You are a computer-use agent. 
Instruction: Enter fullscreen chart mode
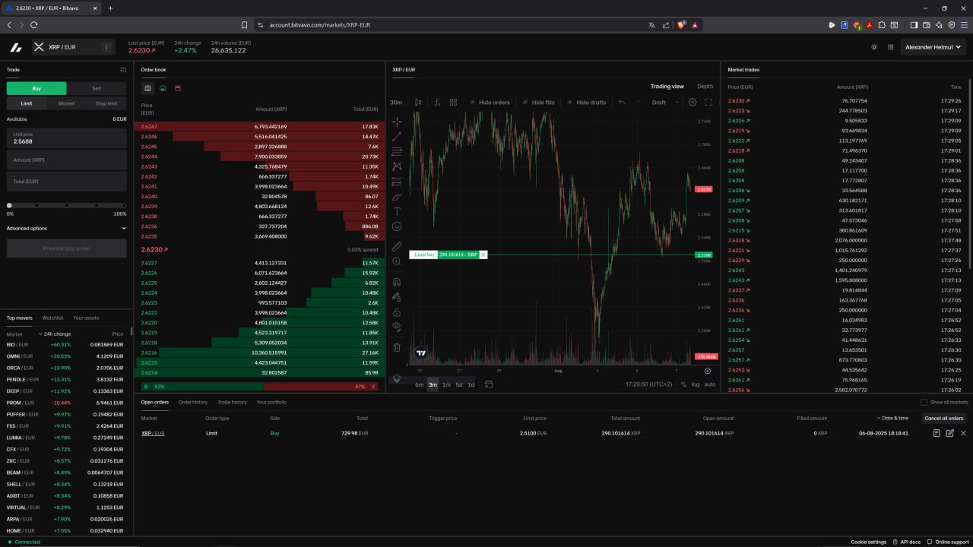tap(708, 103)
